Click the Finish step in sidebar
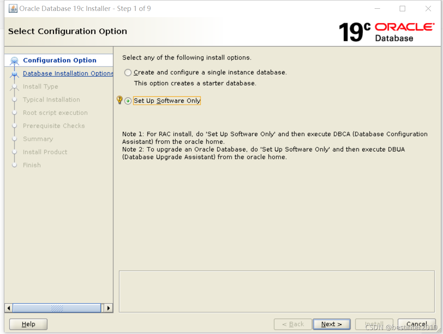The height and width of the screenshot is (334, 443). 32,165
